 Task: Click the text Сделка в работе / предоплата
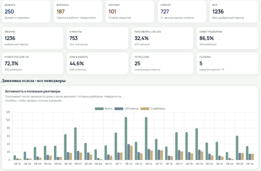click(x=76, y=18)
